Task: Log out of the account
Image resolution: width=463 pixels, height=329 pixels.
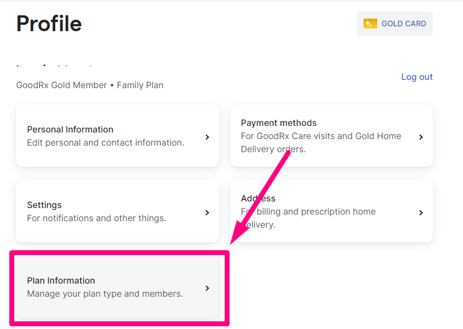Action: [x=417, y=77]
